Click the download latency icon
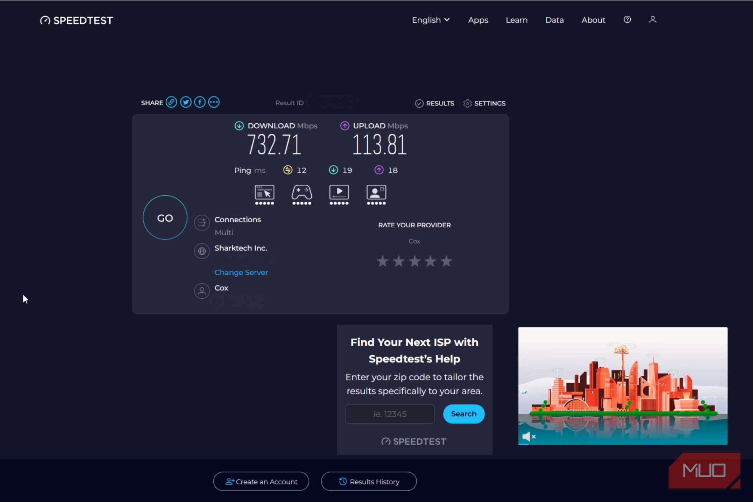The width and height of the screenshot is (753, 502). tap(333, 170)
